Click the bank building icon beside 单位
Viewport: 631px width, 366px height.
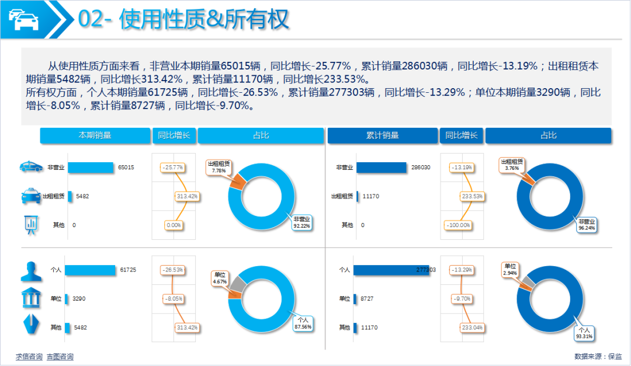tap(31, 298)
